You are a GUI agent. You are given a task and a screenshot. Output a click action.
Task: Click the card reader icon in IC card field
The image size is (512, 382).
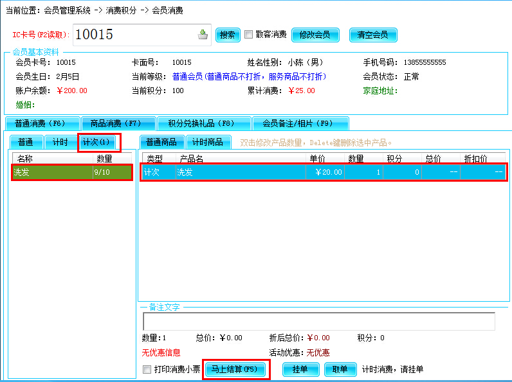(x=203, y=35)
